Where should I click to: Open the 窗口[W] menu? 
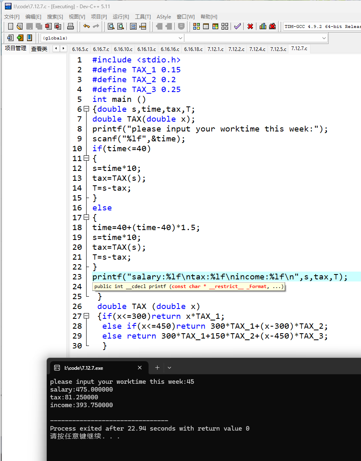click(185, 17)
